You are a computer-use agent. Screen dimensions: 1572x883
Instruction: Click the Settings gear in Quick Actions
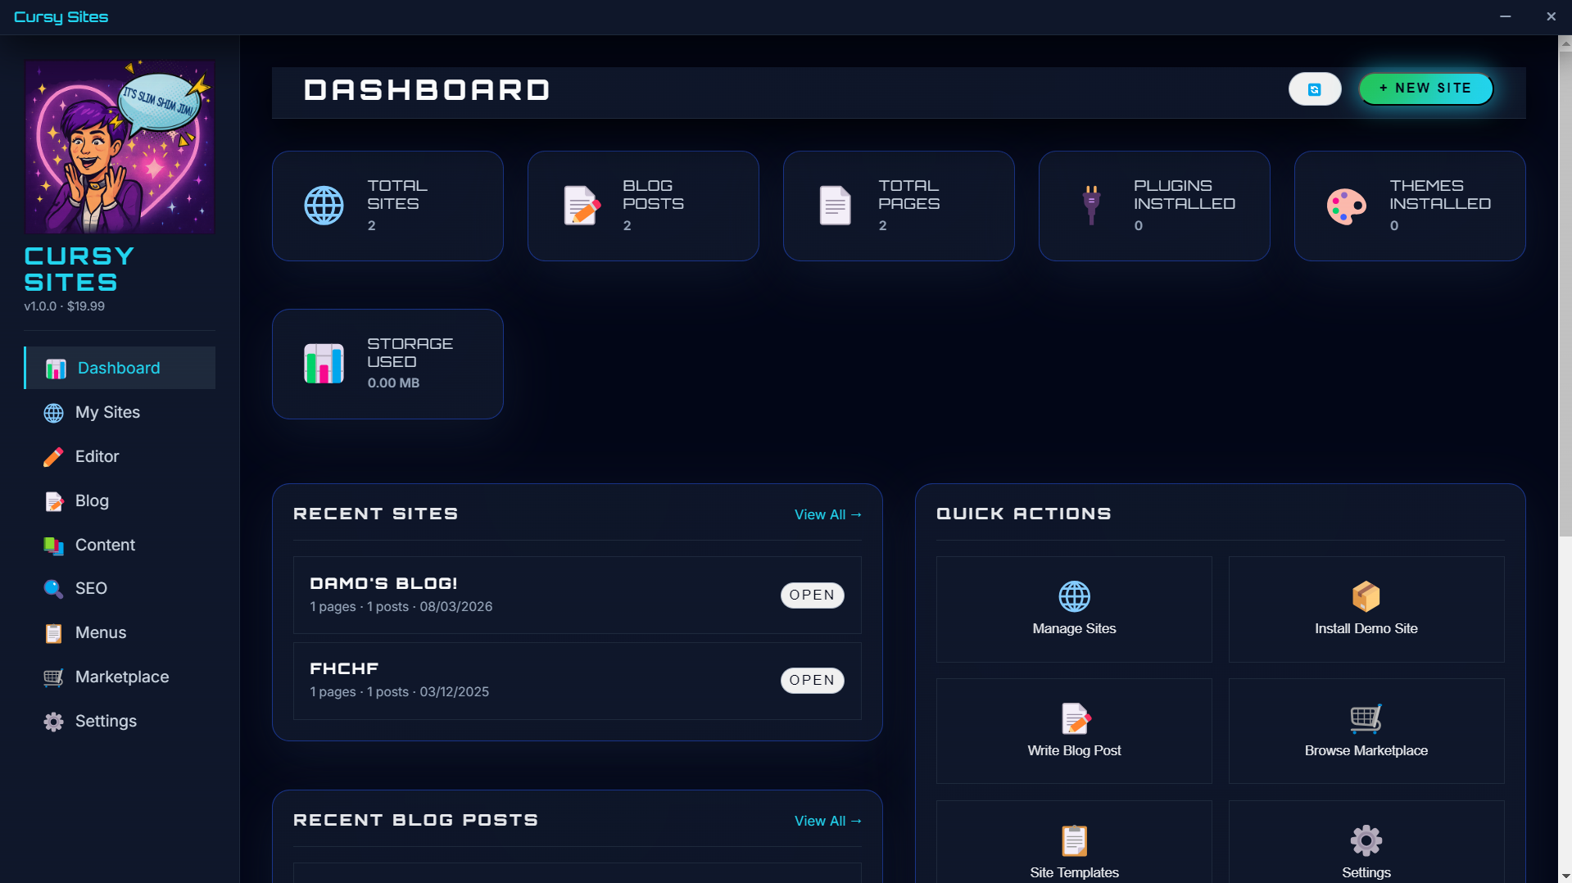click(x=1365, y=840)
